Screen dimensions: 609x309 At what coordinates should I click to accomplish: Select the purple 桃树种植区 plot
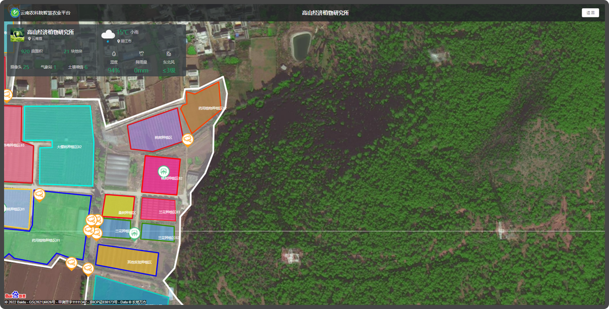tap(155, 130)
